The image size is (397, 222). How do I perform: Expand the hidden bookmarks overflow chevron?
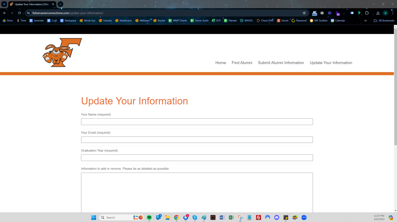click(x=366, y=20)
